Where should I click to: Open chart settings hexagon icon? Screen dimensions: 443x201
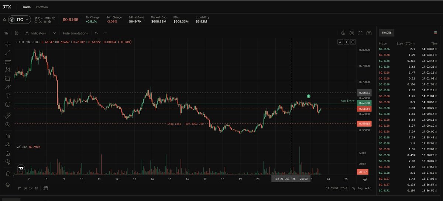(x=352, y=33)
